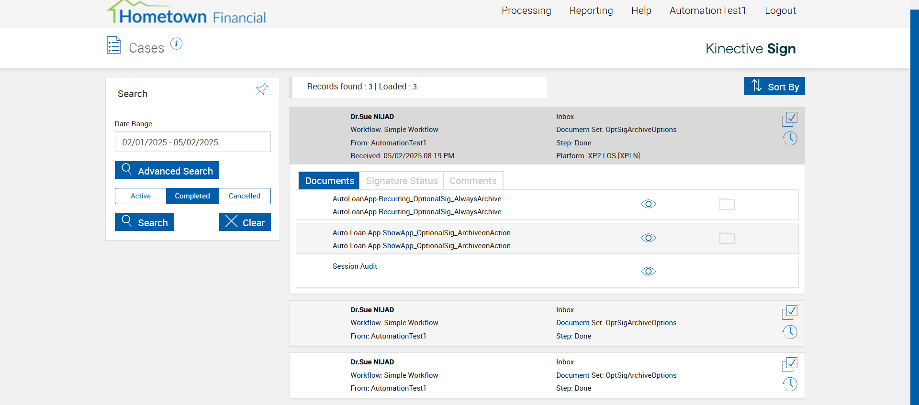919x405 pixels.
Task: Click the pin icon in Search panel
Action: (x=262, y=89)
